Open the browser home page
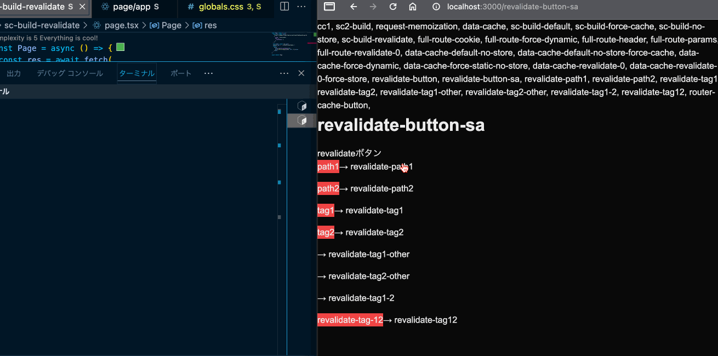718x356 pixels. click(x=413, y=7)
